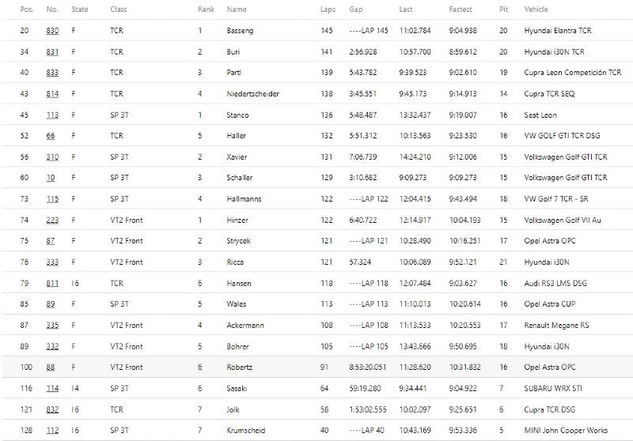Click the Gap column header

coord(355,9)
